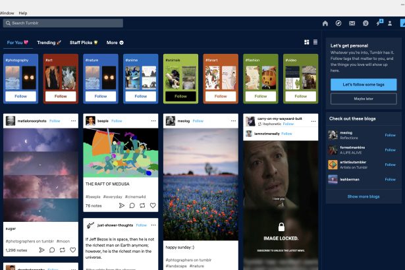Click the Let's follow some tags button

pyautogui.click(x=364, y=86)
